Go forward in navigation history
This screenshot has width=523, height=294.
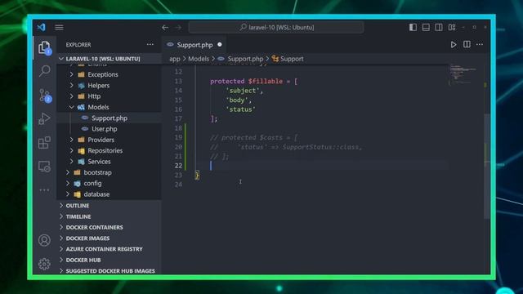click(x=178, y=27)
